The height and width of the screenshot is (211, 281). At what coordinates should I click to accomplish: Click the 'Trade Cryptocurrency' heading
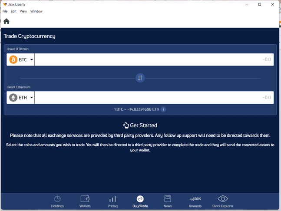pyautogui.click(x=30, y=36)
